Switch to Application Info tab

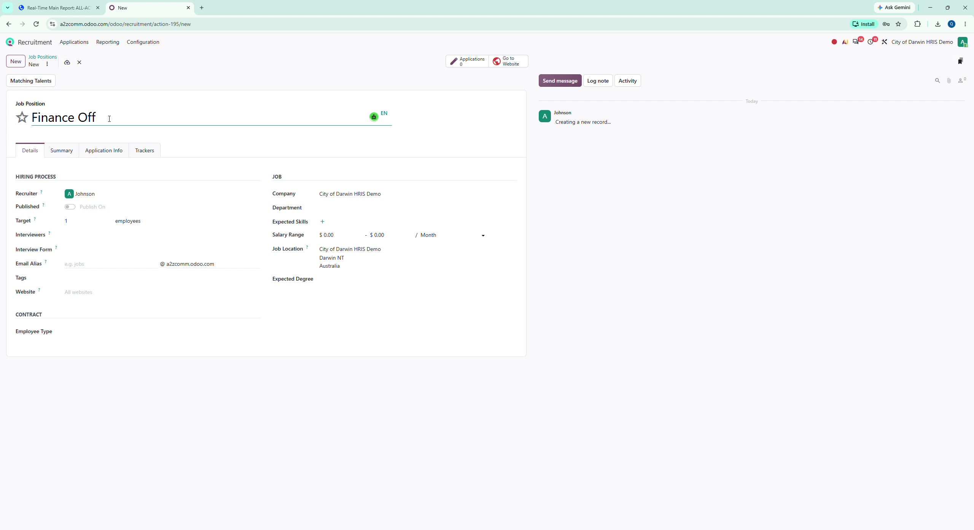coord(104,150)
